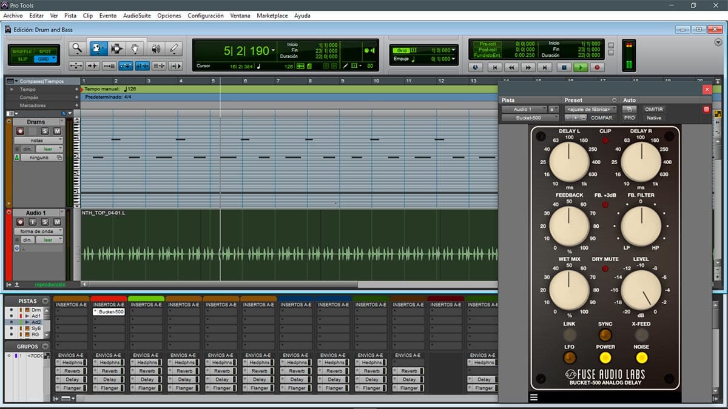Click the Play transport button
Image resolution: width=728 pixels, height=409 pixels.
click(581, 68)
